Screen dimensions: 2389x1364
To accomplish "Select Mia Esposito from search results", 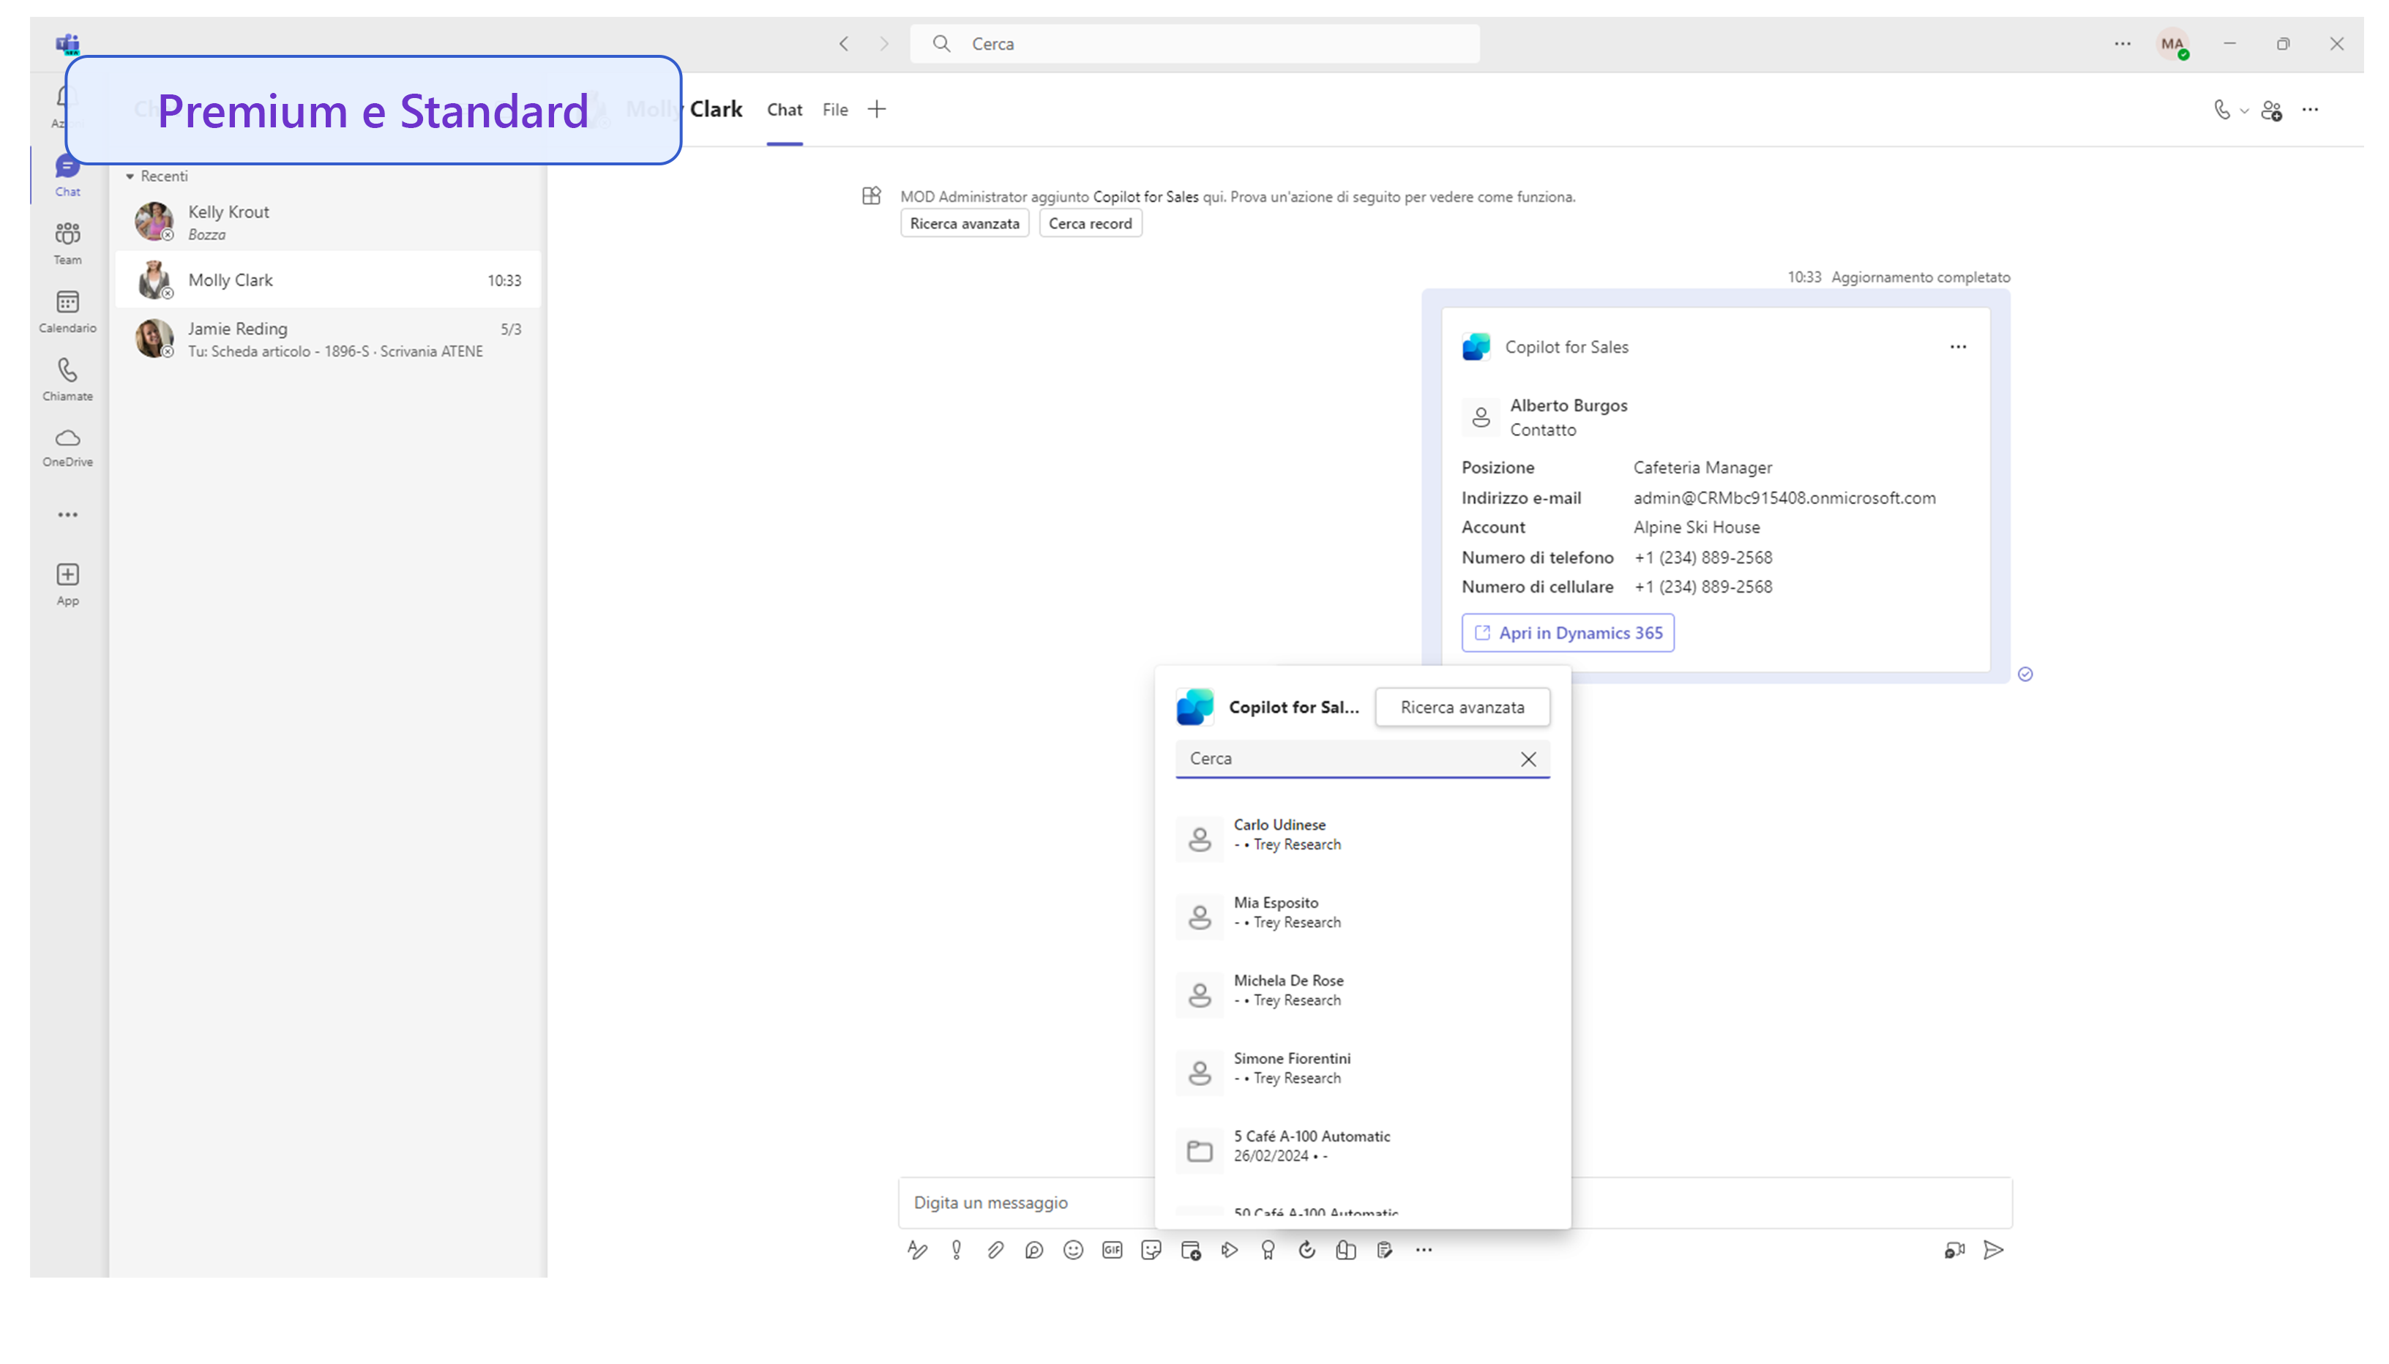I will [x=1275, y=912].
